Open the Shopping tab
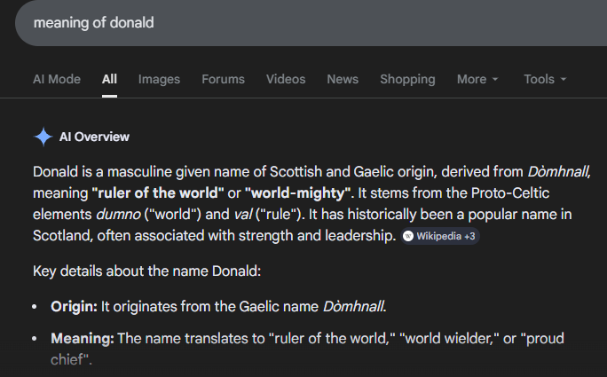Screen dimensions: 607x377 point(407,79)
